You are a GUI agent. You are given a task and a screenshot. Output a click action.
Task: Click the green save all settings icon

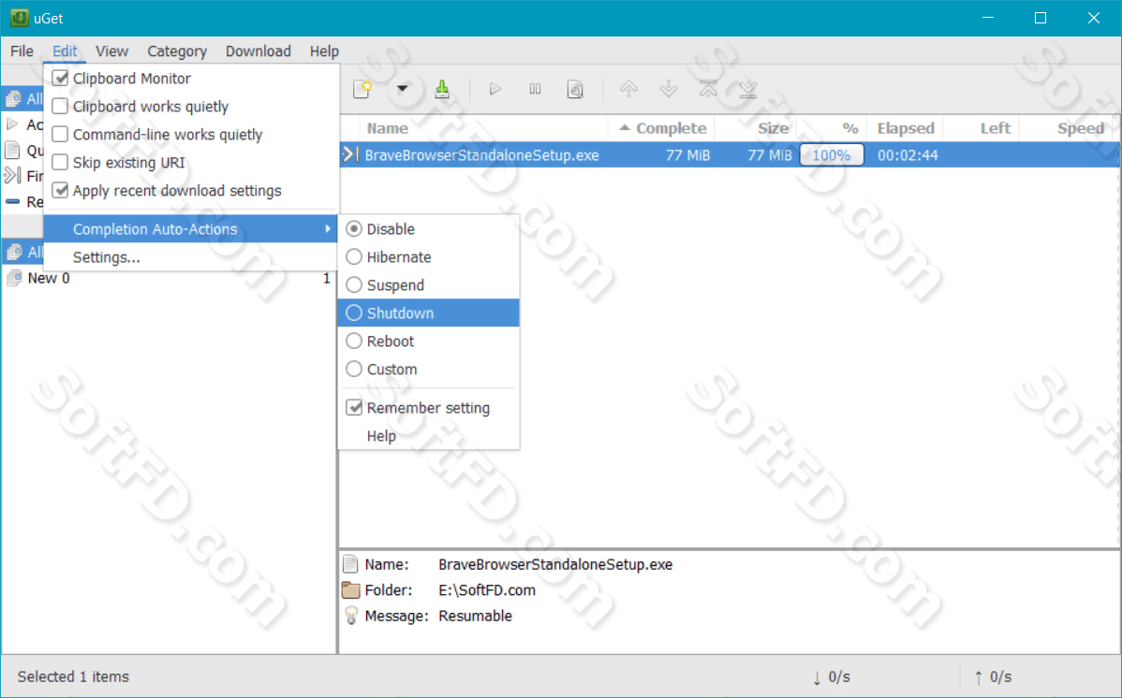click(x=442, y=90)
